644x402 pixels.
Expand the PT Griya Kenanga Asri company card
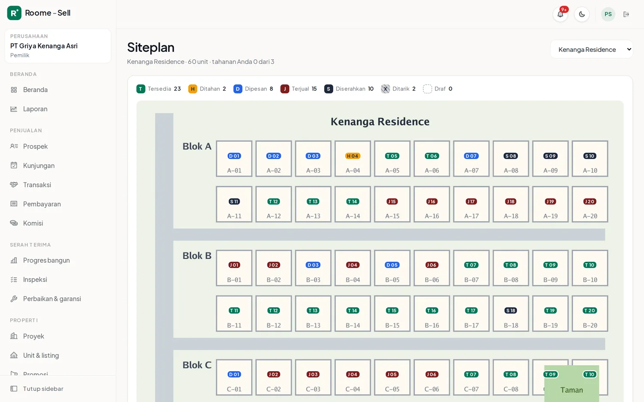click(58, 46)
